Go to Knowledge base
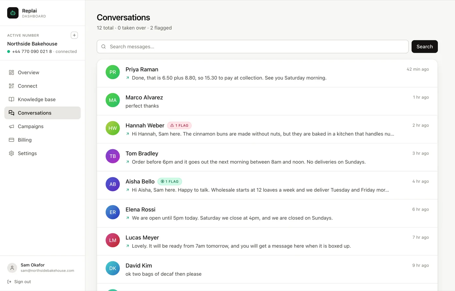Image resolution: width=455 pixels, height=291 pixels. [x=43, y=99]
